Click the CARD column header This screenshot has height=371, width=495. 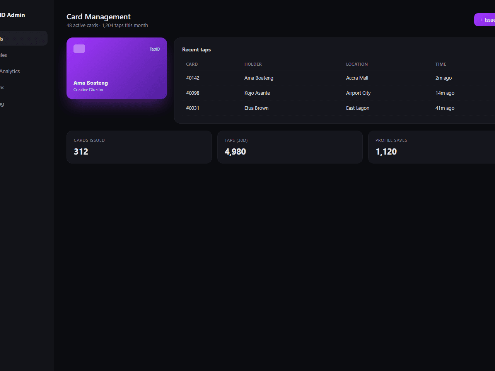pos(192,64)
